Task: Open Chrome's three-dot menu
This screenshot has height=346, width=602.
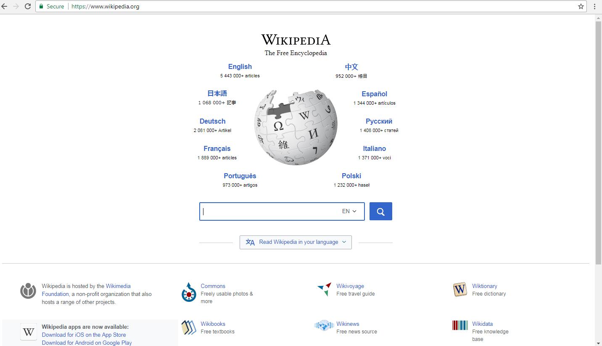Action: click(x=594, y=6)
